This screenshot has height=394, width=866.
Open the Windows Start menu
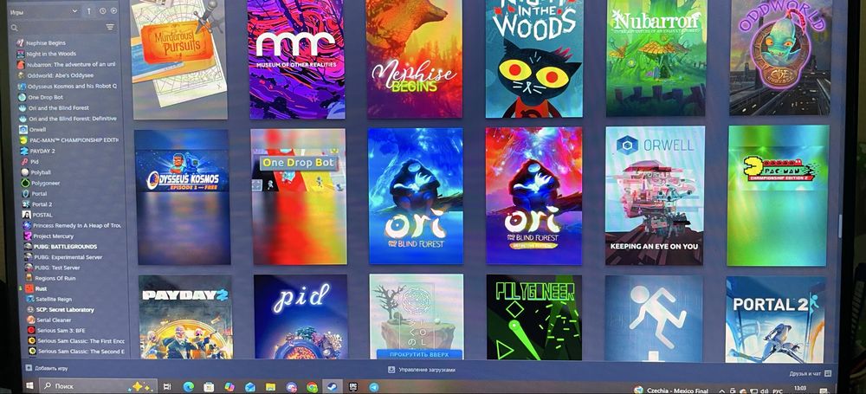pos(29,385)
